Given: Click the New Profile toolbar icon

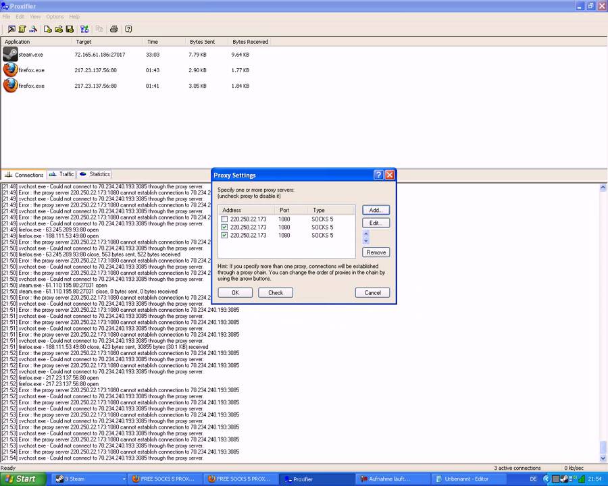Looking at the screenshot, I should click(x=48, y=29).
